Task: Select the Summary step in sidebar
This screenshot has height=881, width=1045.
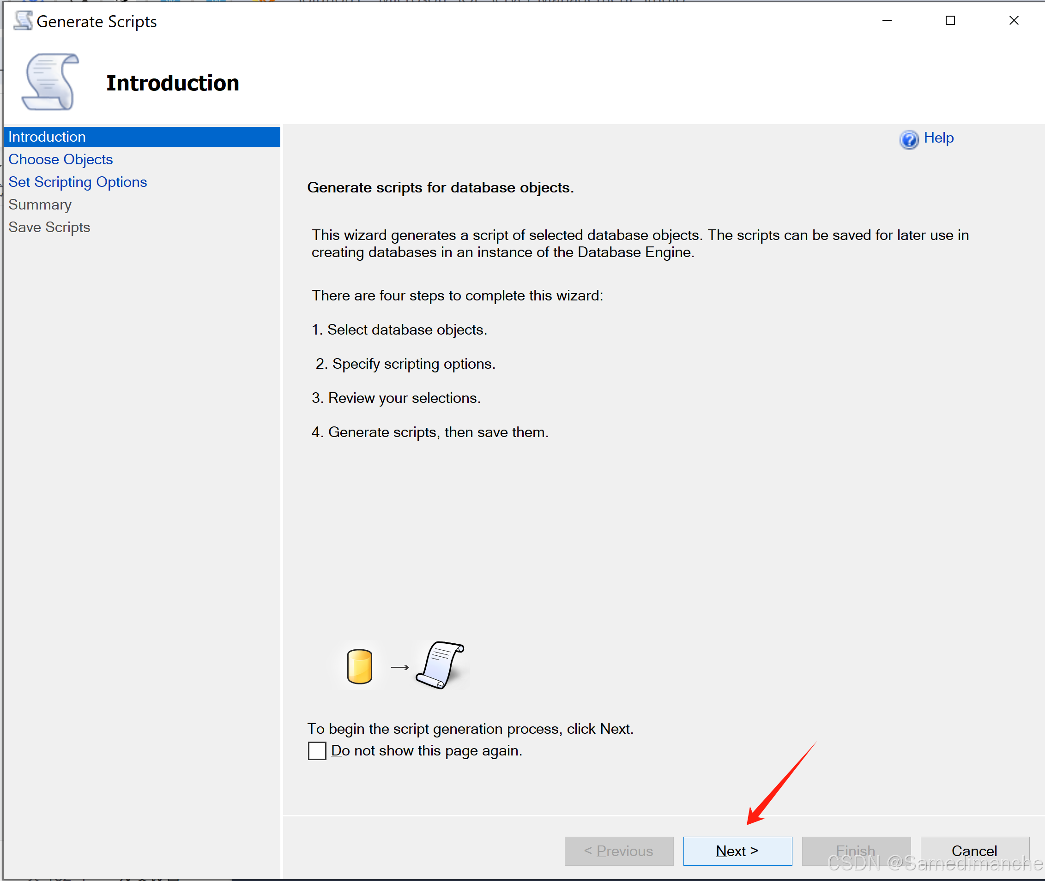Action: coord(40,205)
